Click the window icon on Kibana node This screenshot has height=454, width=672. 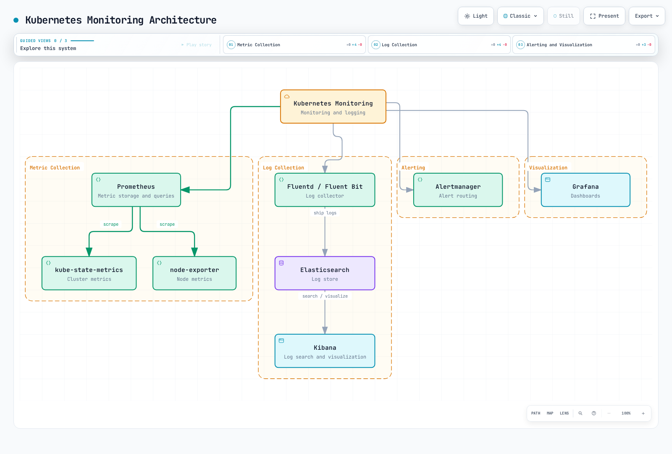(x=281, y=340)
